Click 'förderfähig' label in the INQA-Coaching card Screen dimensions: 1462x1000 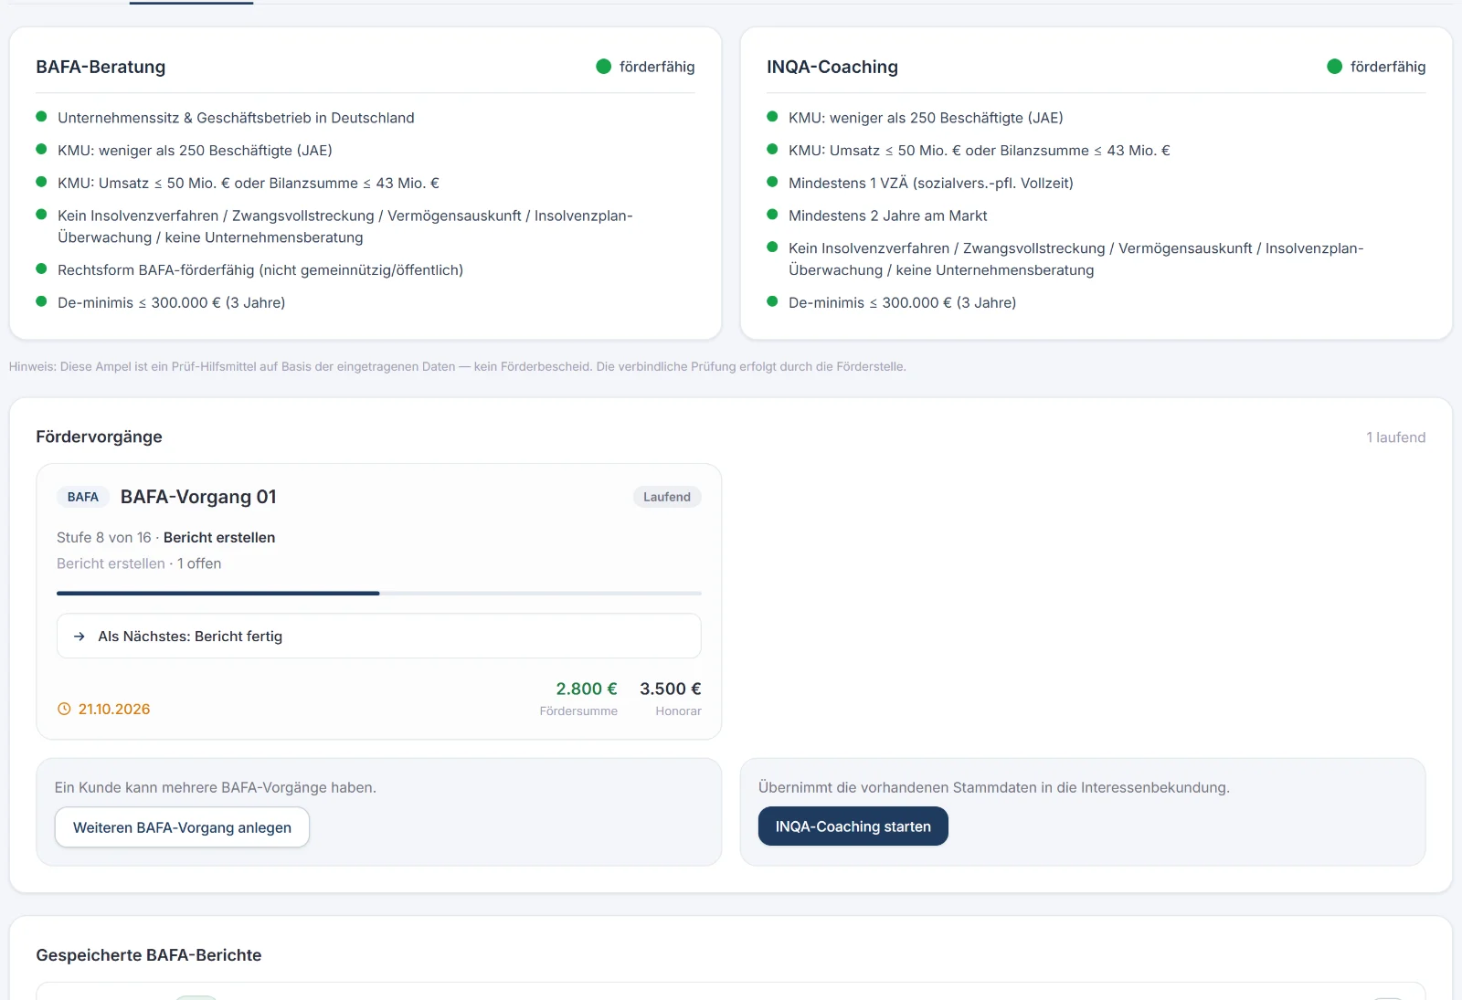pyautogui.click(x=1388, y=67)
